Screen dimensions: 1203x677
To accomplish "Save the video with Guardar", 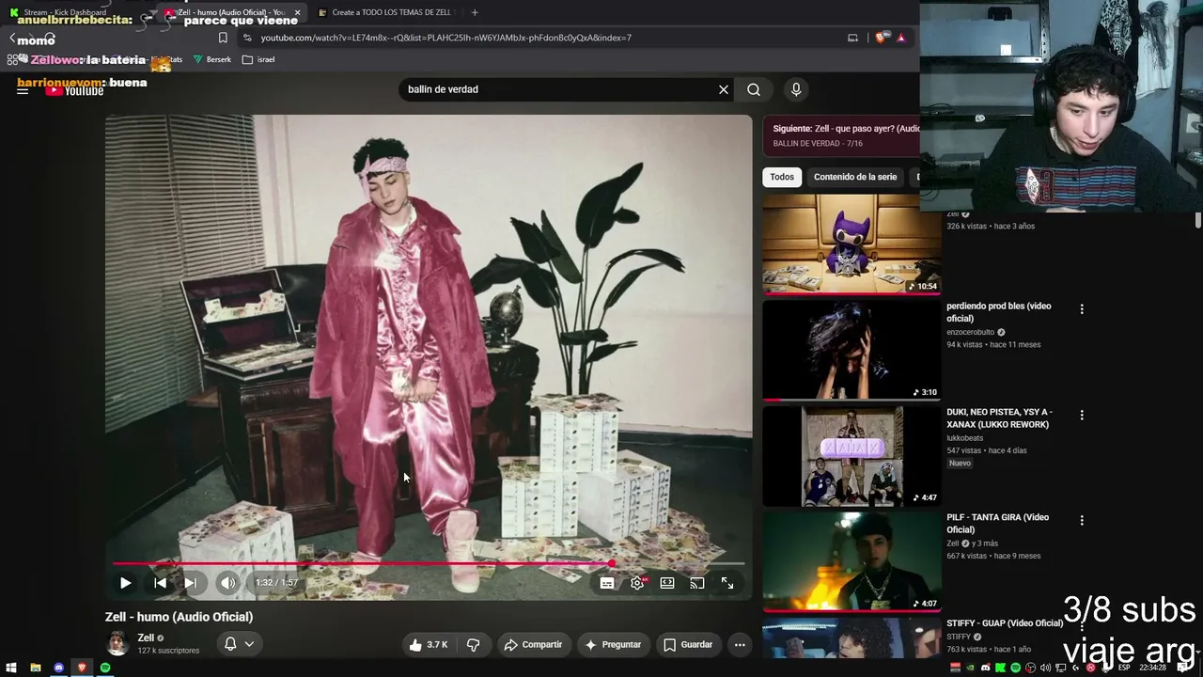I will [688, 645].
